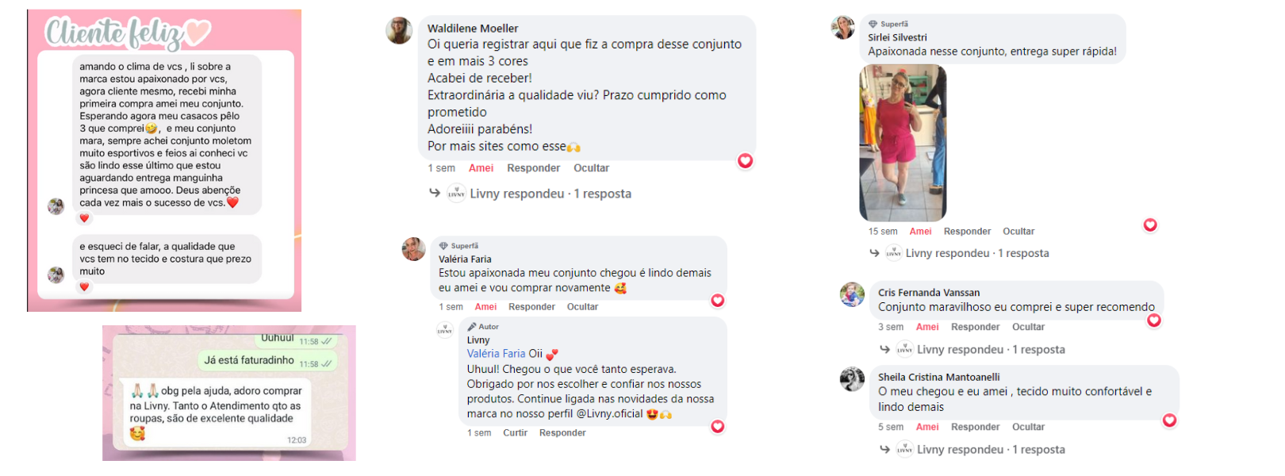Click Sheila Cristina Mantoanelli's profile avatar
Viewport: 1285px width, 476px height.
[852, 379]
